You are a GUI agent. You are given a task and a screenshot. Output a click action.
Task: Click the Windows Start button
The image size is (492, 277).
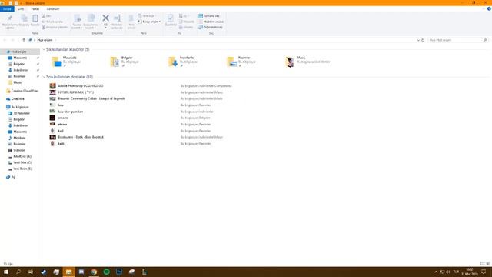6,272
